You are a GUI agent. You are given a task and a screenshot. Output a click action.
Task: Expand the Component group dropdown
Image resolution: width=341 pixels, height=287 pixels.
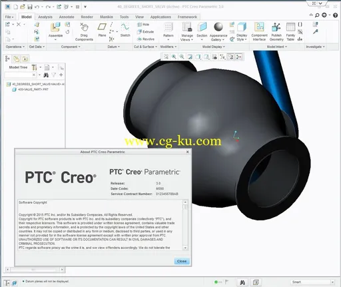click(x=71, y=47)
